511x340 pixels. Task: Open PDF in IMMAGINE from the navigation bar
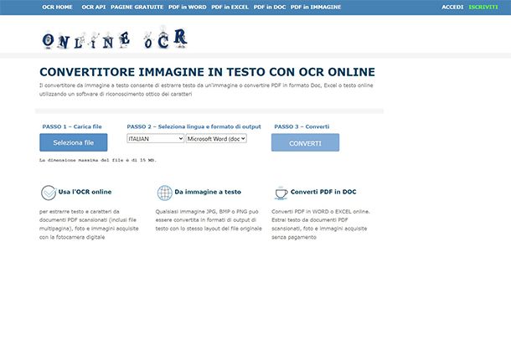click(316, 7)
